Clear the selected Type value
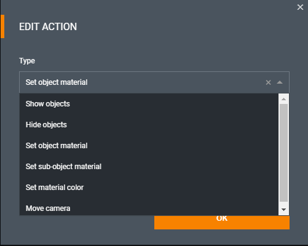308x246 pixels. point(268,82)
